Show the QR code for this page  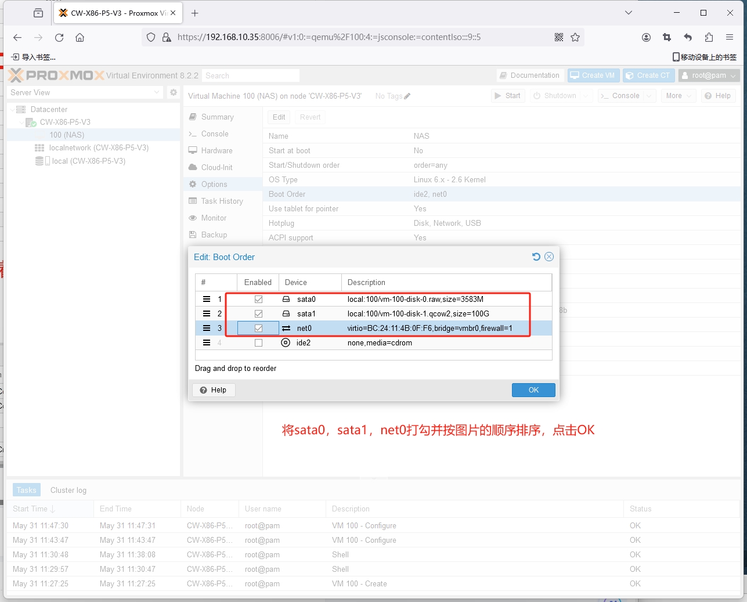(x=559, y=37)
